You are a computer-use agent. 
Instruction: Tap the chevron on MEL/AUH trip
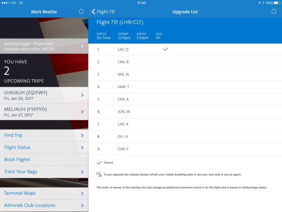click(x=82, y=112)
